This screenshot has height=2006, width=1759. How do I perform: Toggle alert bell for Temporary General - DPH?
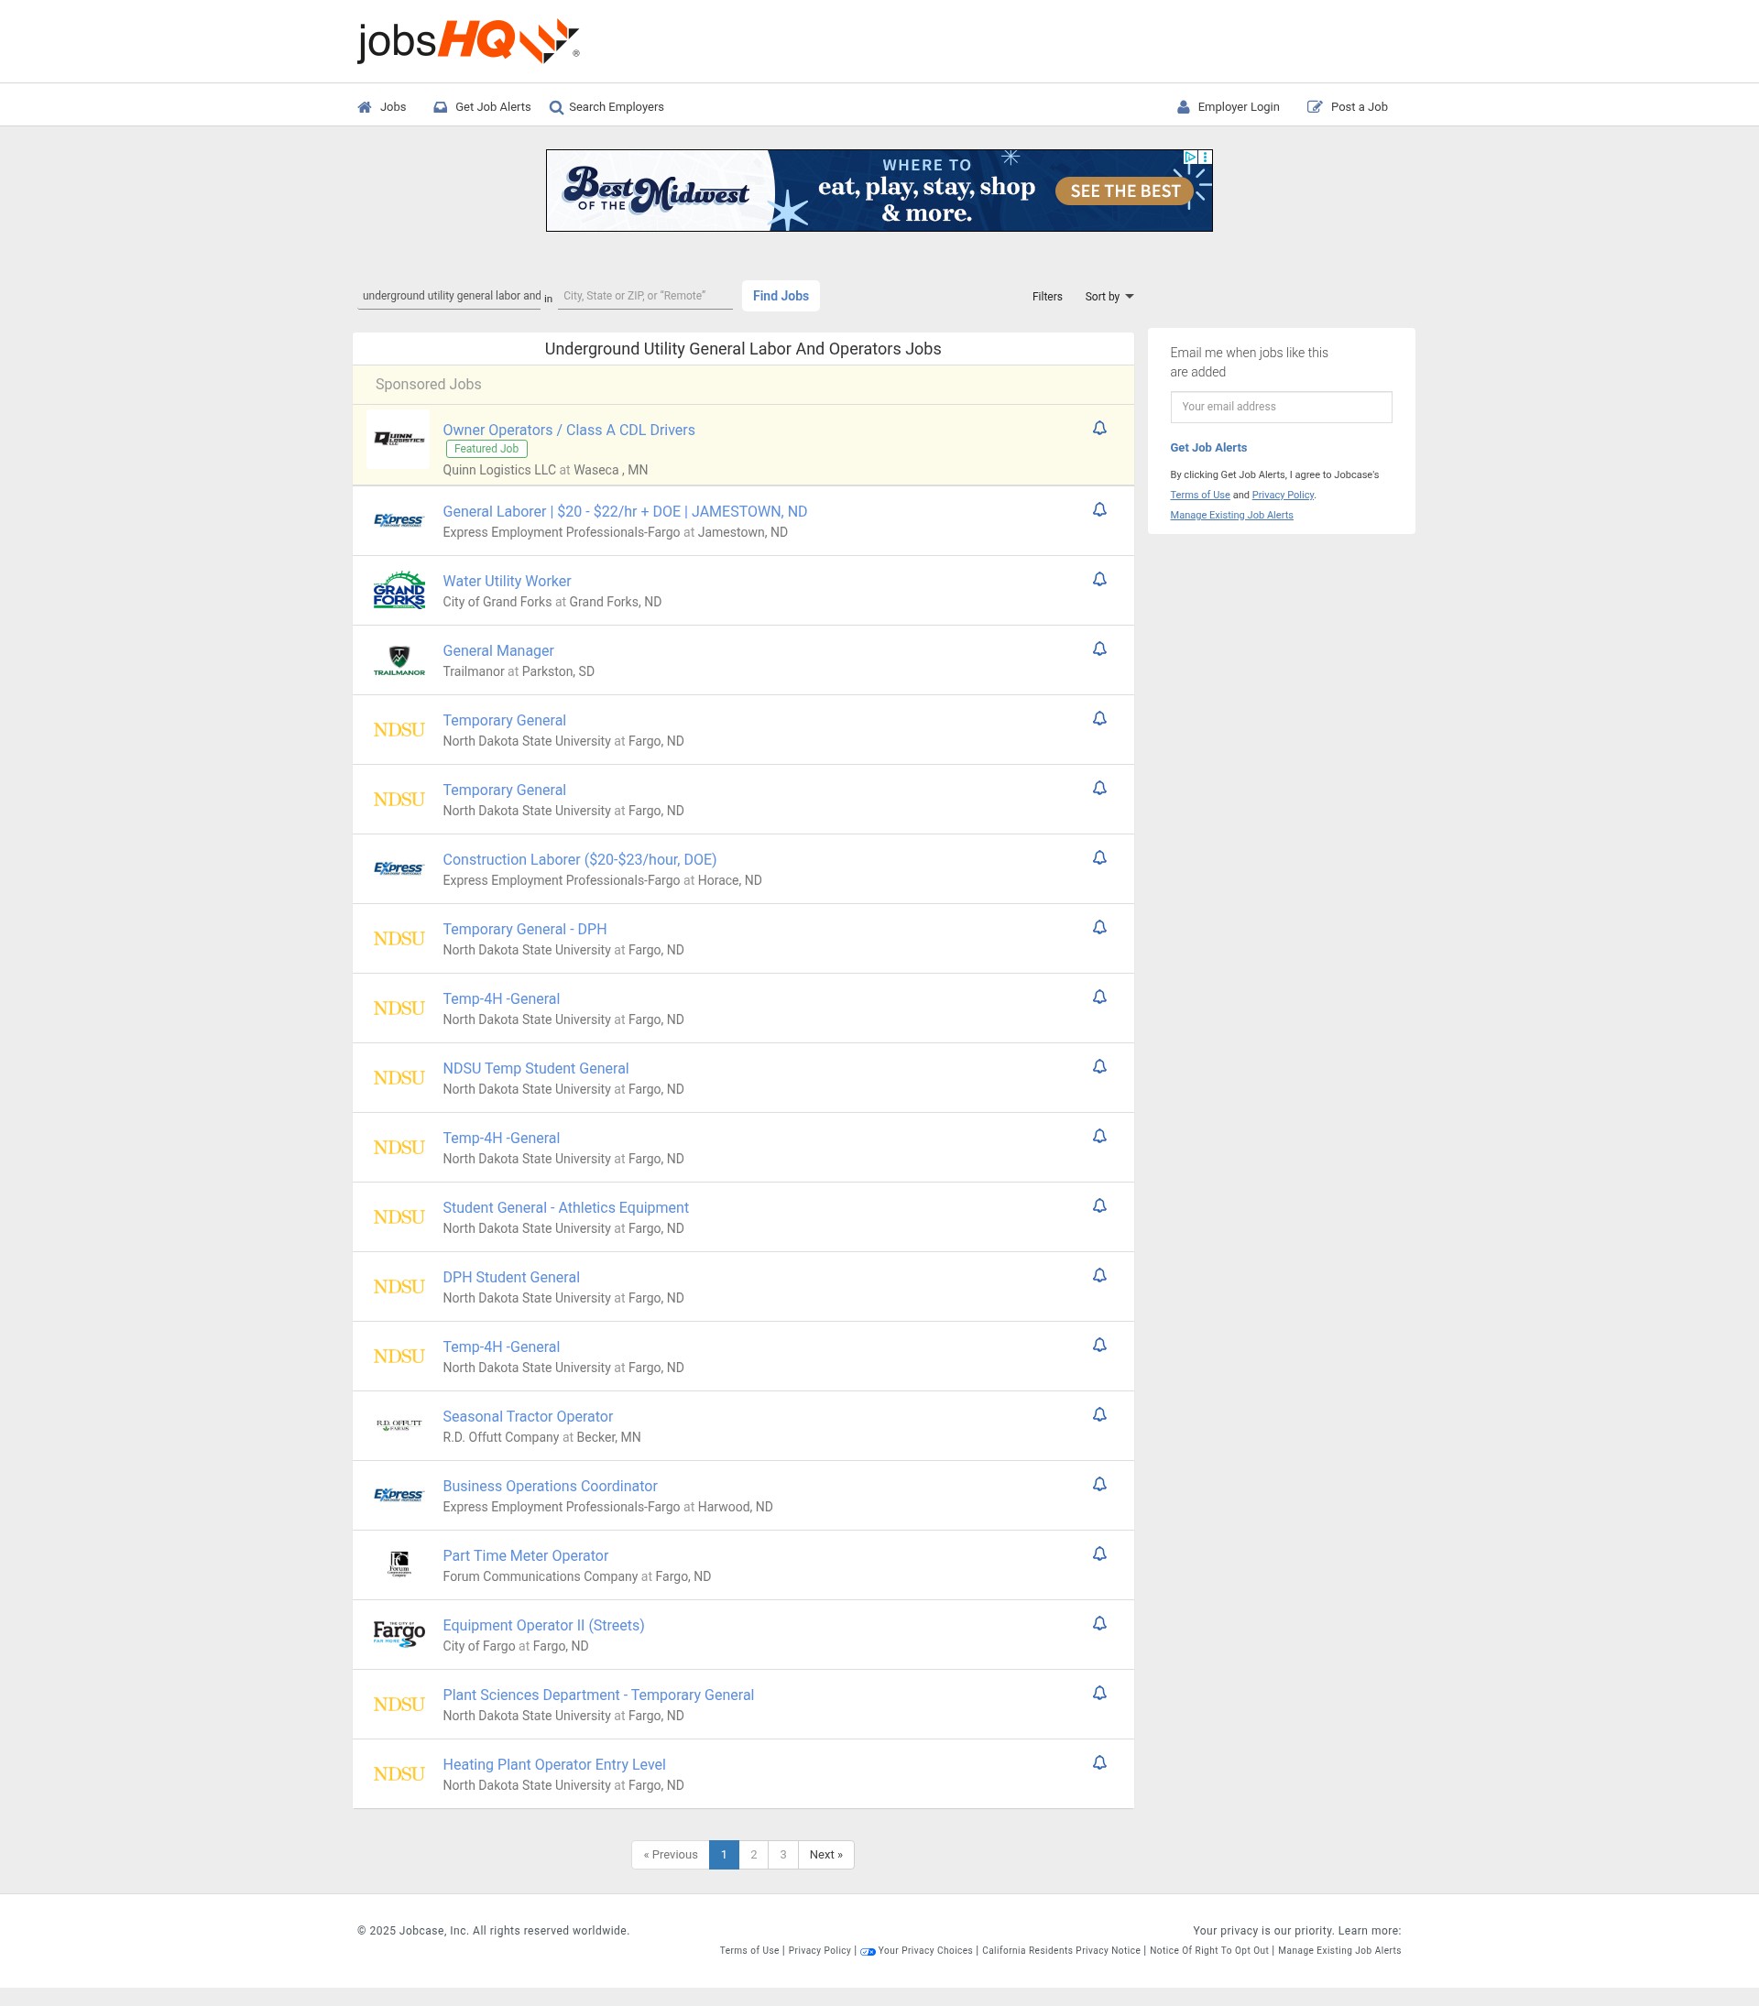[1099, 927]
